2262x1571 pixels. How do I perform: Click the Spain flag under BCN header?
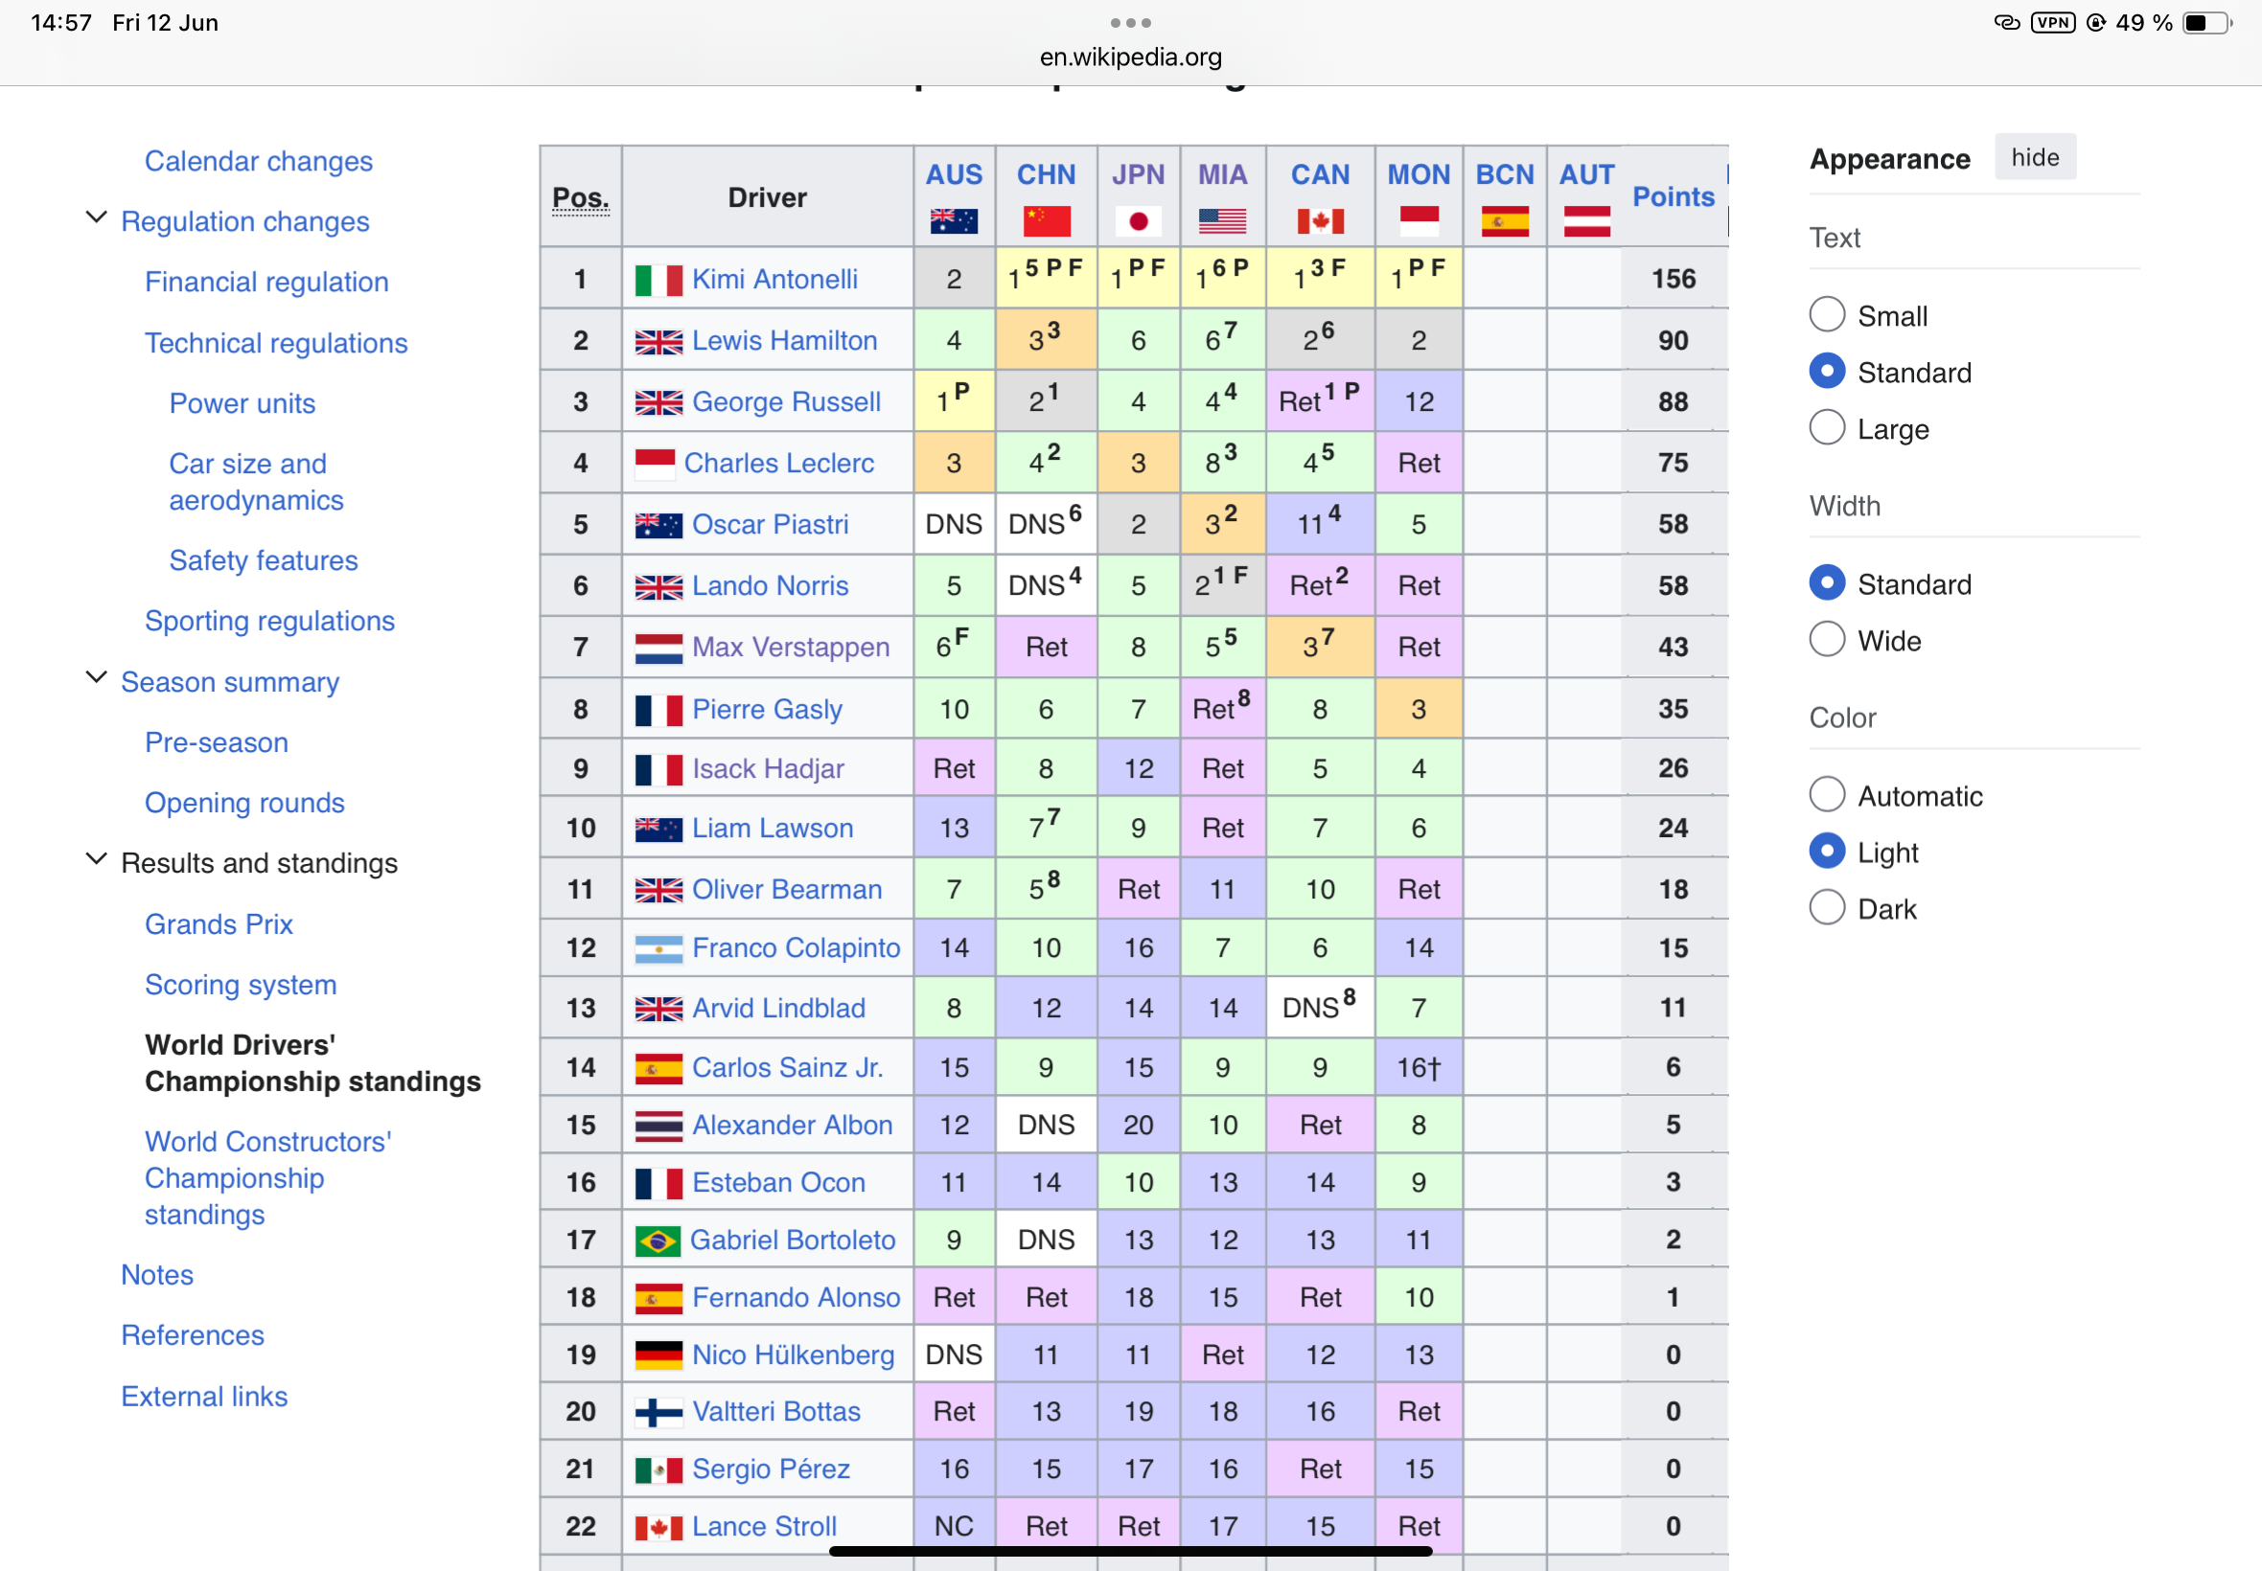pos(1504,221)
